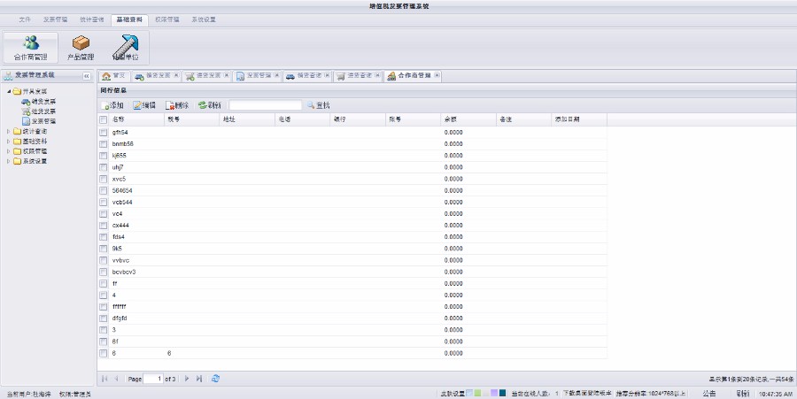Go to first page of the grid
Screen dimensions: 797x399
(x=104, y=379)
